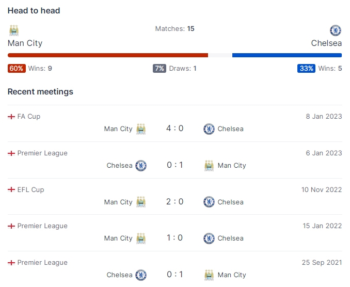Open the Chelsea team name in header
350x287 pixels.
tap(326, 43)
